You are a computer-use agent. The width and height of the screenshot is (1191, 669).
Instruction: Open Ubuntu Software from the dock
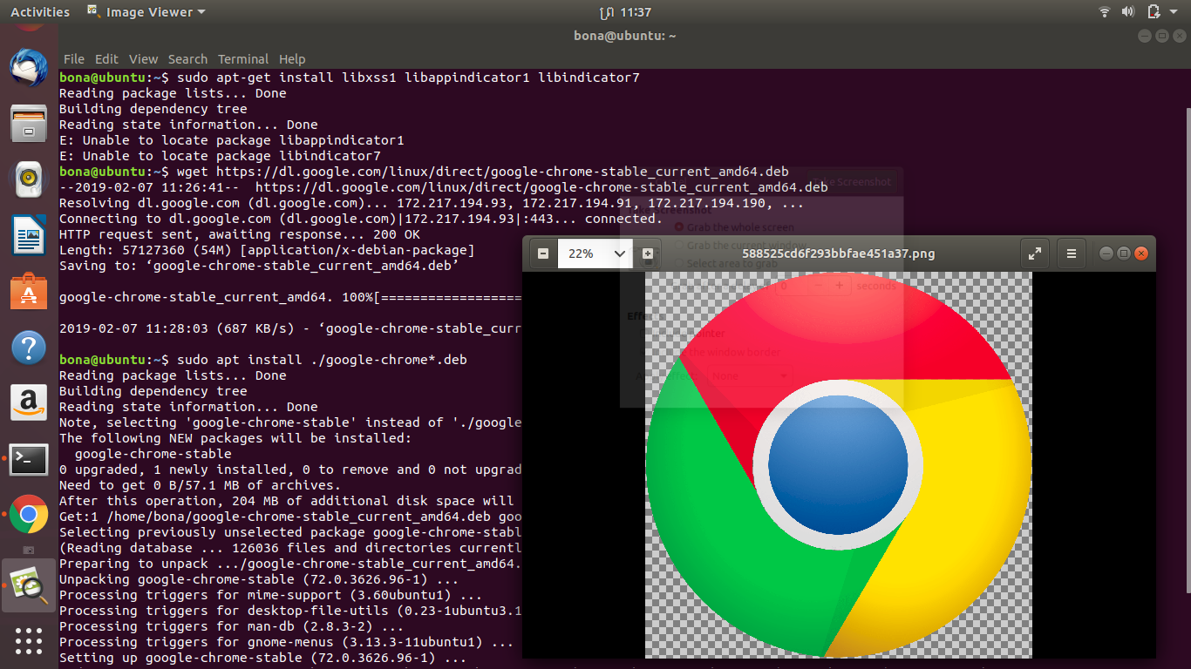[x=29, y=291]
